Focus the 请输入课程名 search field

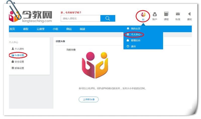80,18
